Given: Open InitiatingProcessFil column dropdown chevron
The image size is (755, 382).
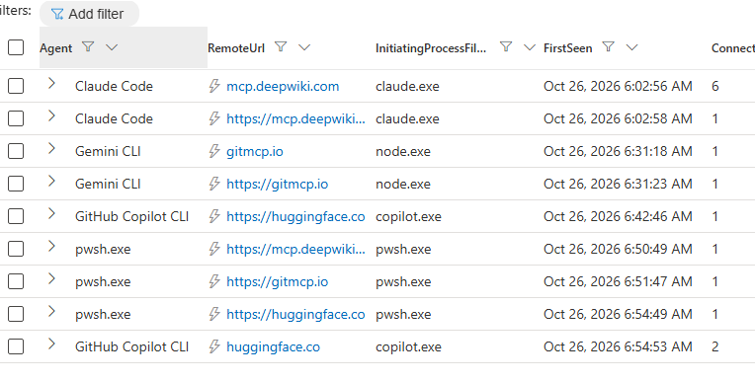Looking at the screenshot, I should [529, 47].
